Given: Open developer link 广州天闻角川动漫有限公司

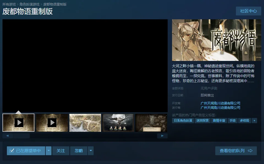Looking at the screenshot, I should [220, 103].
